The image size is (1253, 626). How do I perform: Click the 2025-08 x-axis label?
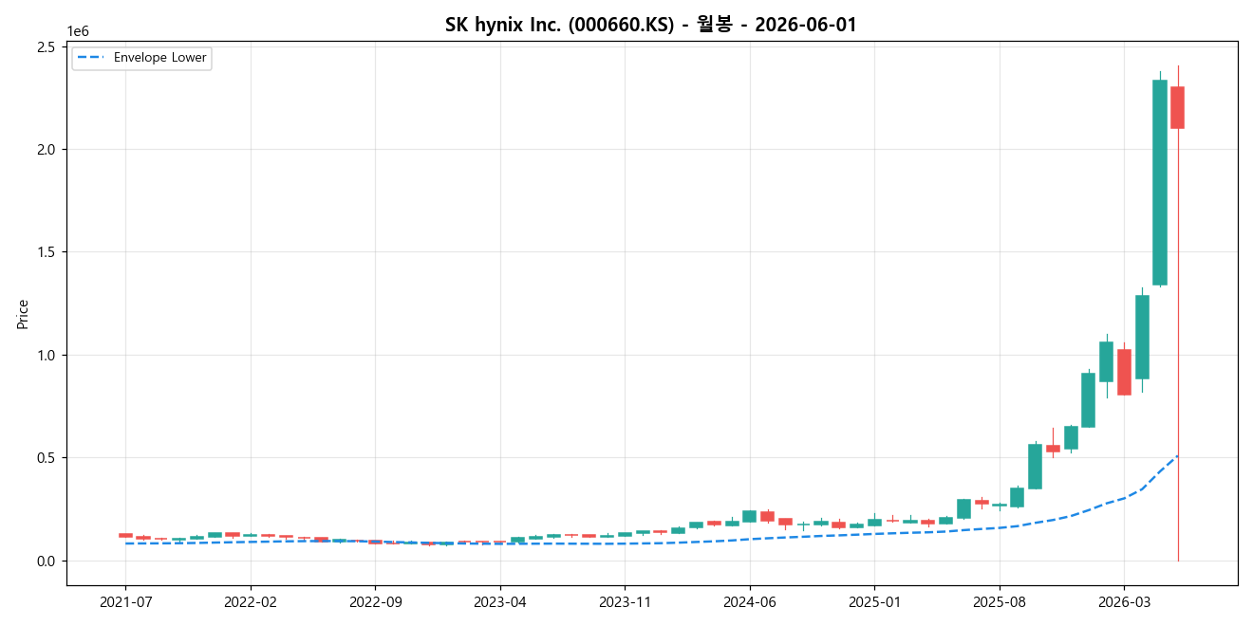pos(1000,601)
